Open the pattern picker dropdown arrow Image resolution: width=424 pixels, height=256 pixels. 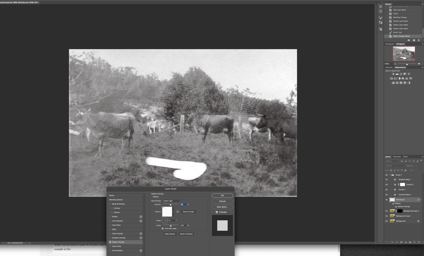click(x=173, y=211)
